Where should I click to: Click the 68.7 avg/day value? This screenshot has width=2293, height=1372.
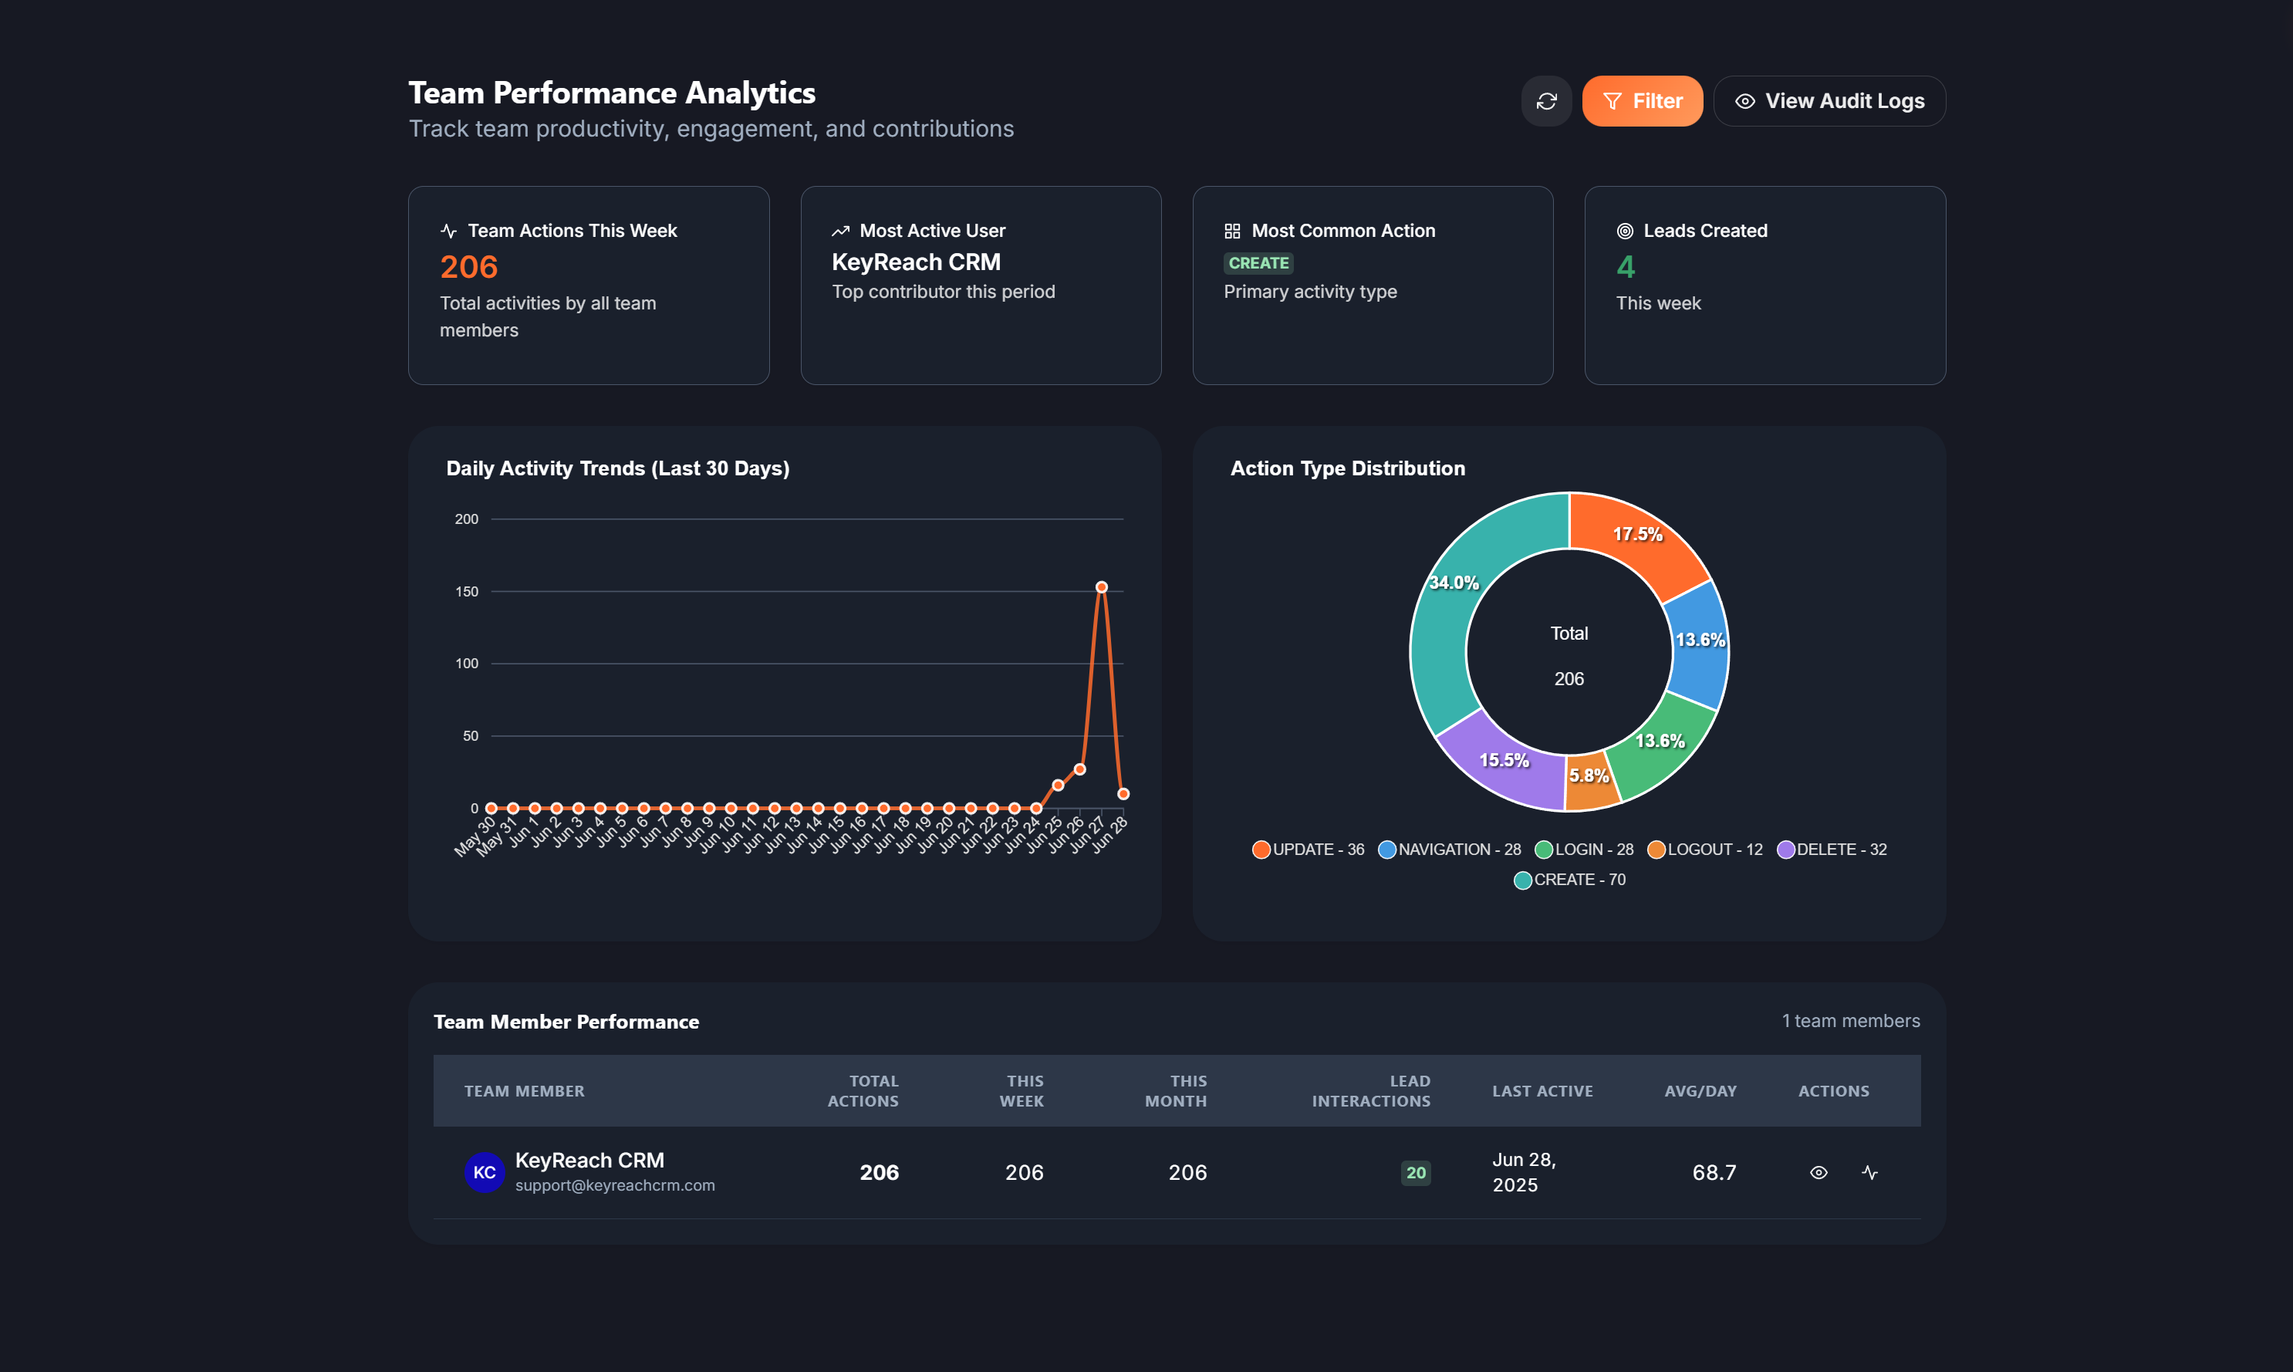tap(1714, 1172)
